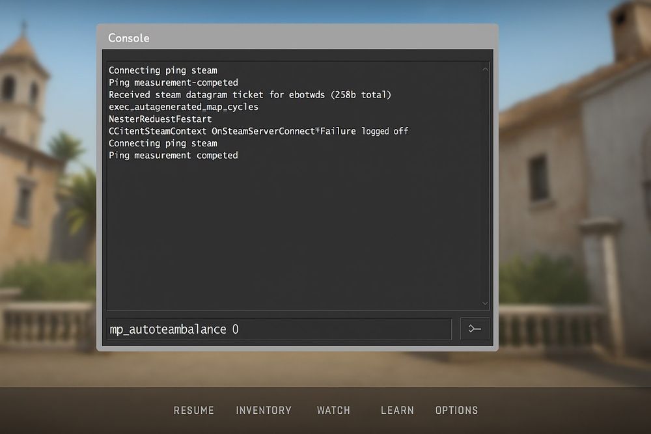Image resolution: width=651 pixels, height=434 pixels.
Task: Open the RESUME menu item
Action: (194, 411)
